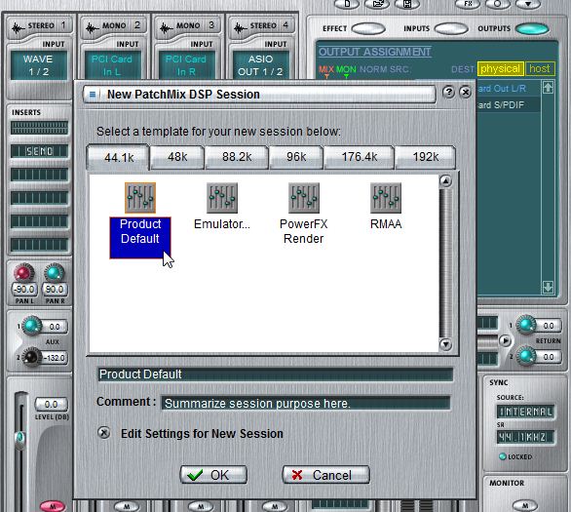This screenshot has width=571, height=512.
Task: Click the down-triangle toolbar button
Action: [528, 4]
